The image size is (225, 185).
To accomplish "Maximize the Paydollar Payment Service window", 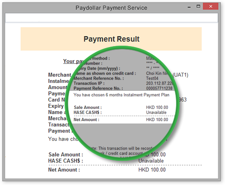I will 199,7.
